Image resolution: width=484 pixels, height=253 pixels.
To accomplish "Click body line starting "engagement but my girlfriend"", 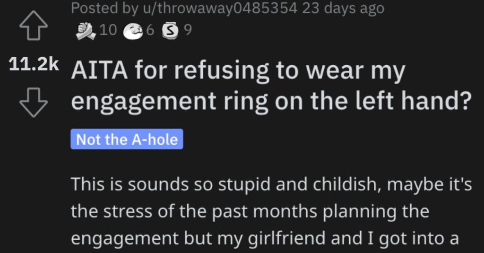I will [x=265, y=237].
